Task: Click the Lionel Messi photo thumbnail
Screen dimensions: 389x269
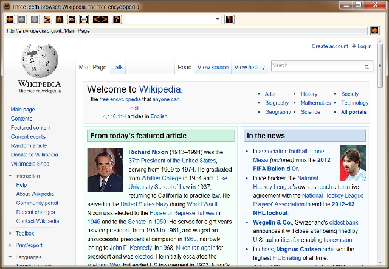Action: (353, 163)
